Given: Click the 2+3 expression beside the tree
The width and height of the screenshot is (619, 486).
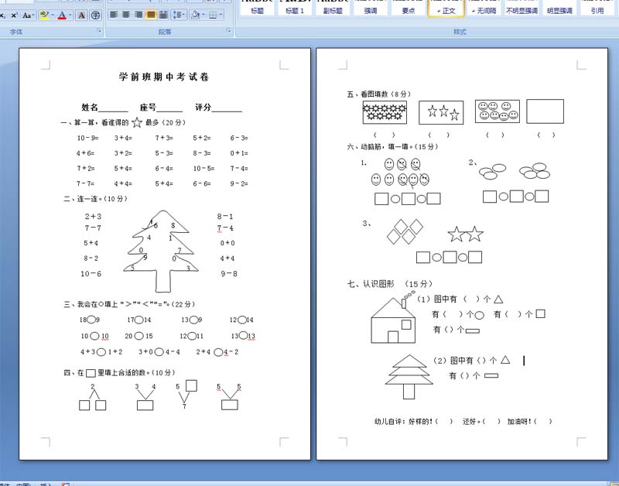Looking at the screenshot, I should 93,217.
